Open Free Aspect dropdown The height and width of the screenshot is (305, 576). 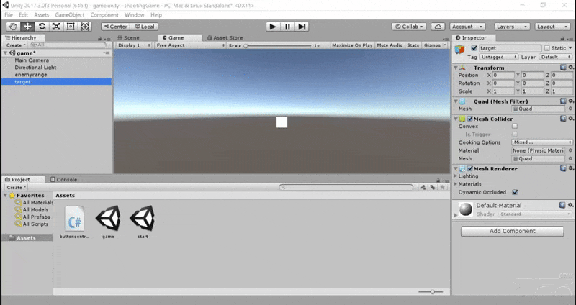[190, 45]
